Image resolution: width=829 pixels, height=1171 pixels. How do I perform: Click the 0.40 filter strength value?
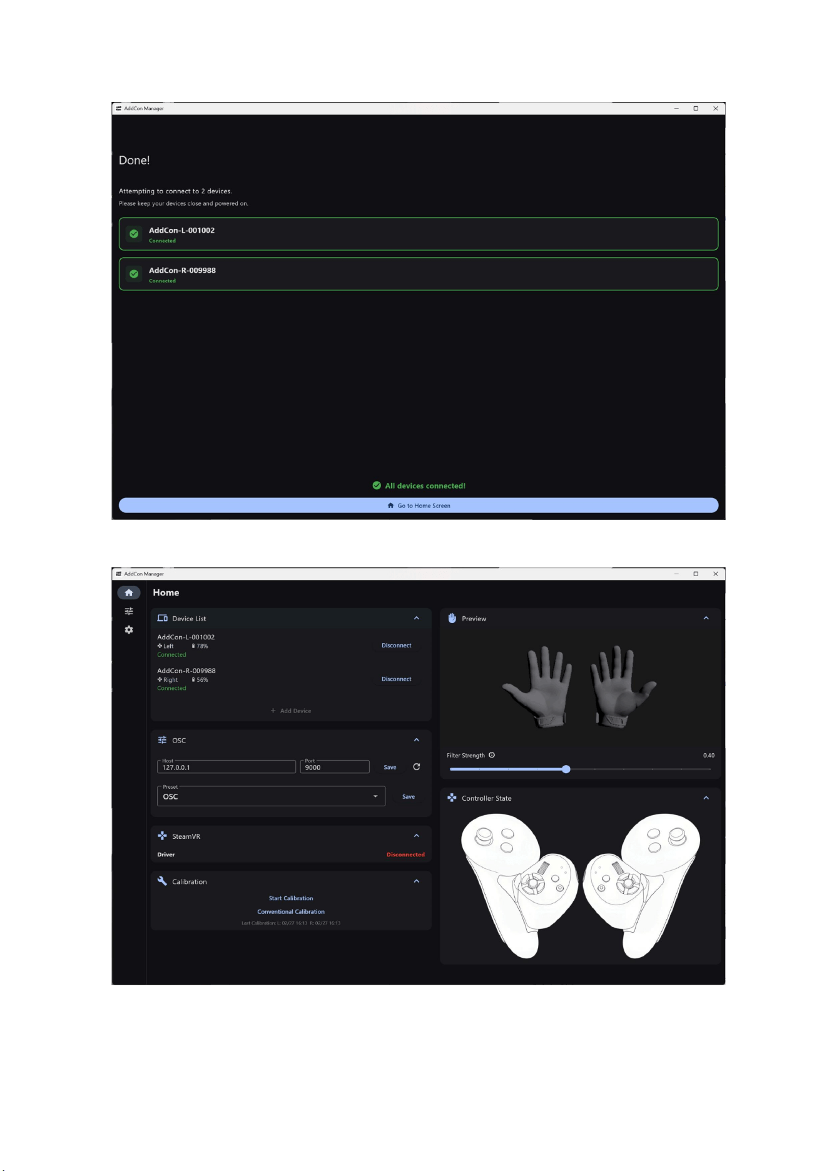tap(709, 756)
